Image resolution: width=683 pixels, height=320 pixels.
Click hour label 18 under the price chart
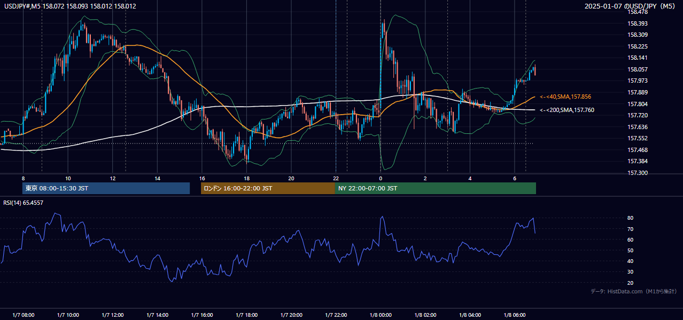coord(246,178)
